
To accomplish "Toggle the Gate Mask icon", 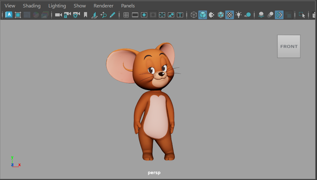I will pos(153,15).
